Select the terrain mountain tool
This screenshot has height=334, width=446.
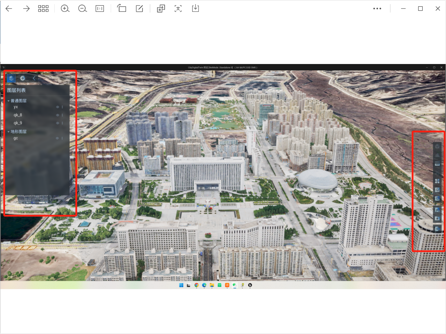coord(437,155)
